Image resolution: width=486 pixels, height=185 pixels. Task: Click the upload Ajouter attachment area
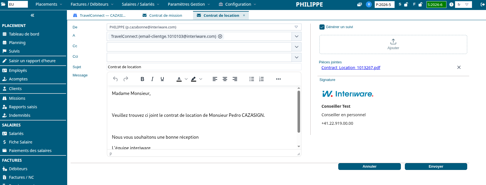pyautogui.click(x=393, y=44)
